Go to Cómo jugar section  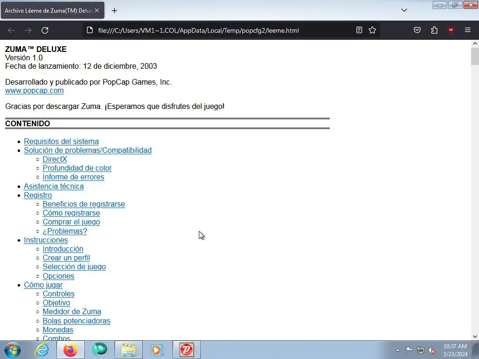point(44,285)
